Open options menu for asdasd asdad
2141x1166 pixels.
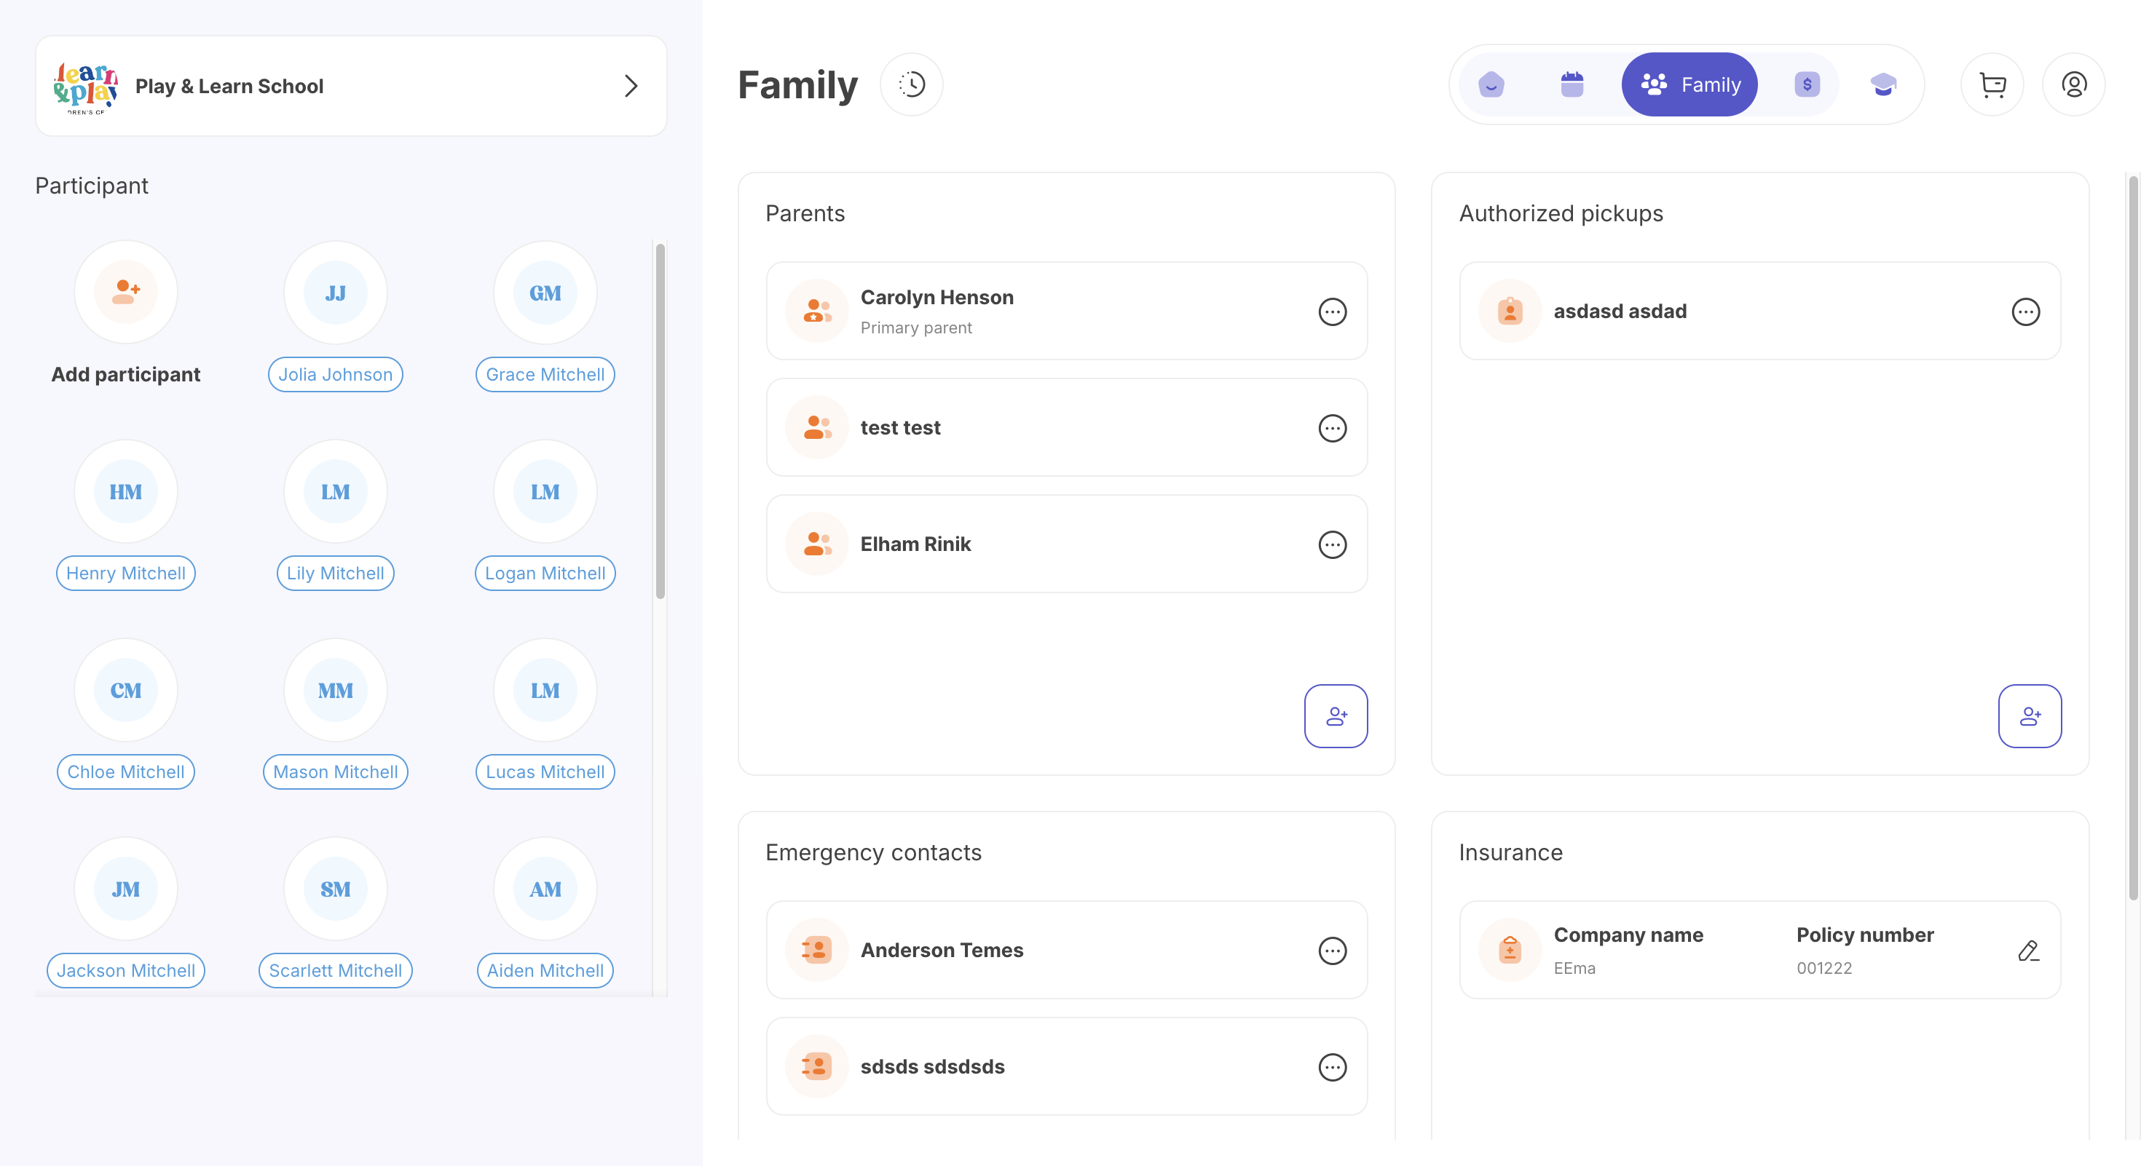click(x=2025, y=312)
